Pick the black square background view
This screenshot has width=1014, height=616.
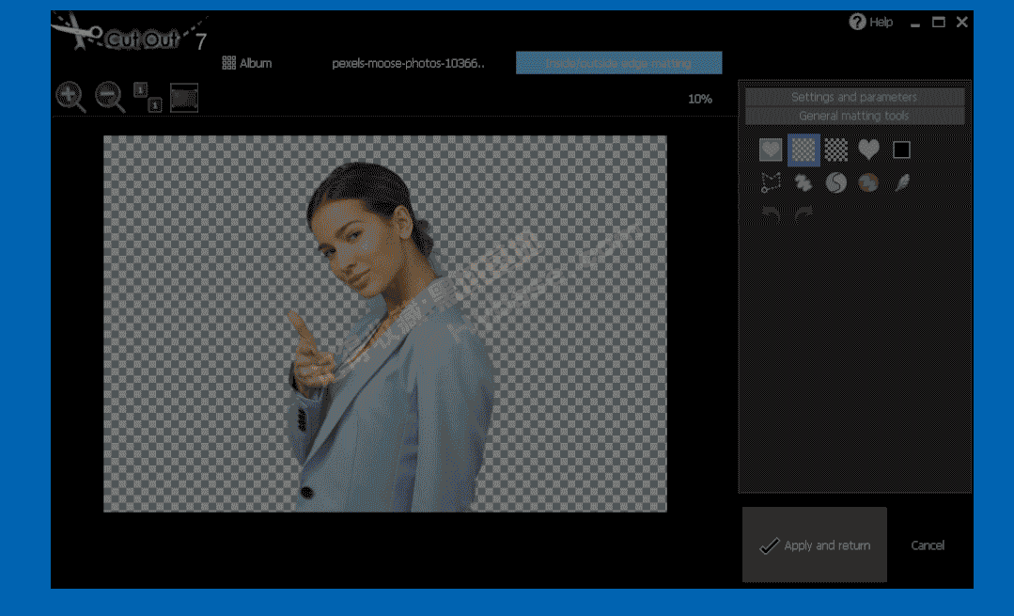901,150
